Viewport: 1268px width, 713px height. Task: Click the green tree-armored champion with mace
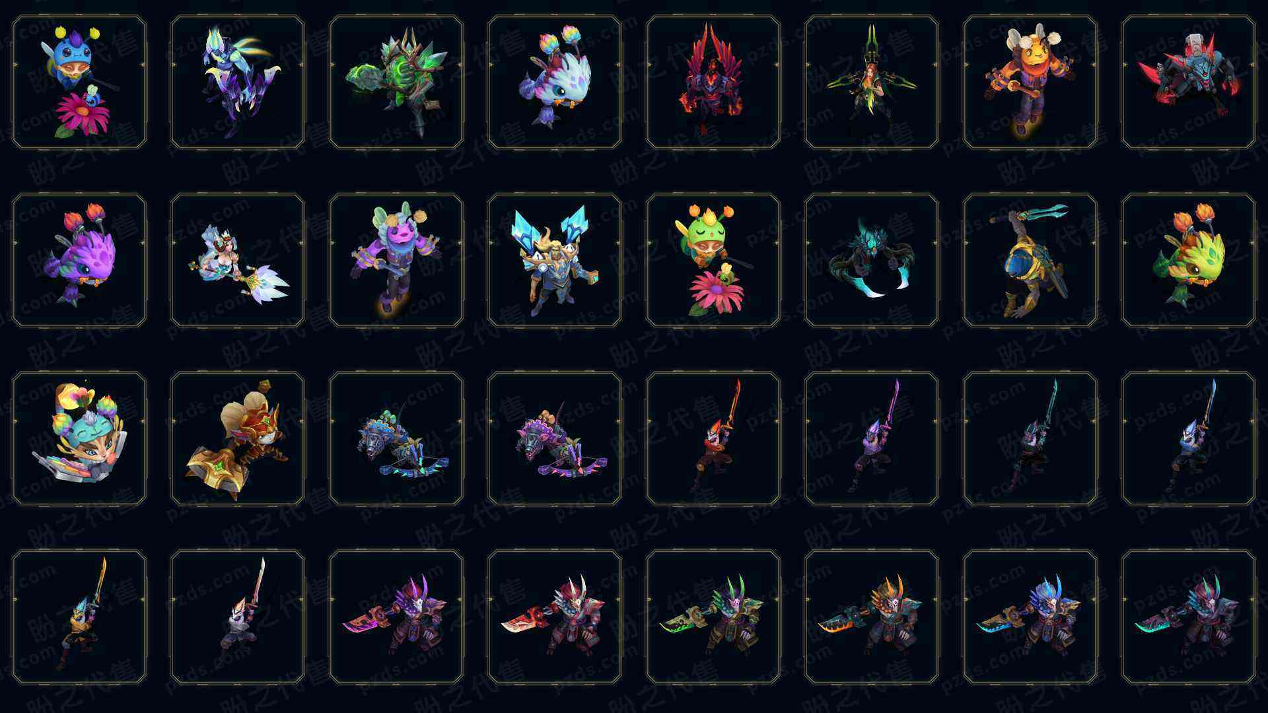pos(396,83)
